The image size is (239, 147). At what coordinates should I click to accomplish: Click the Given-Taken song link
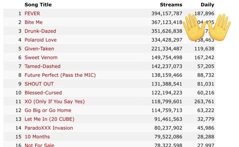click(39, 49)
